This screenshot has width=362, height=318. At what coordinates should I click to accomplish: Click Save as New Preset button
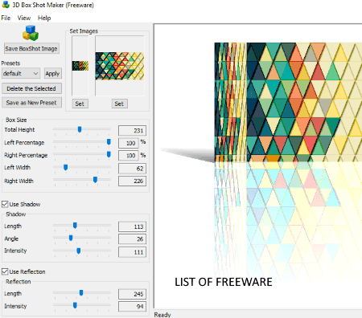coord(31,103)
